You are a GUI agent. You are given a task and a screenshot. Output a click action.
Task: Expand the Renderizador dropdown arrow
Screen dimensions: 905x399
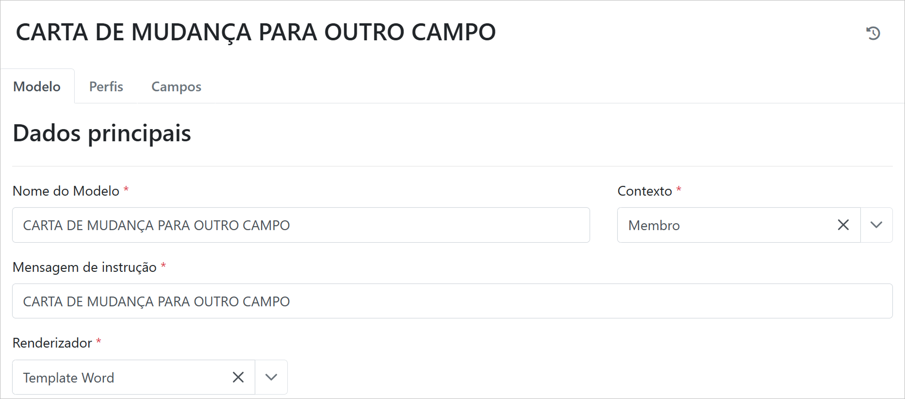click(271, 377)
